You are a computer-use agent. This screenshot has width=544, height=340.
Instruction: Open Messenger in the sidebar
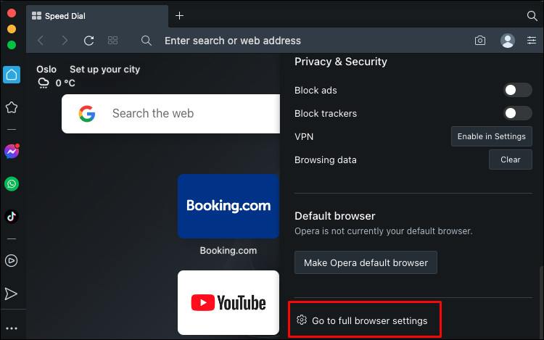12,152
